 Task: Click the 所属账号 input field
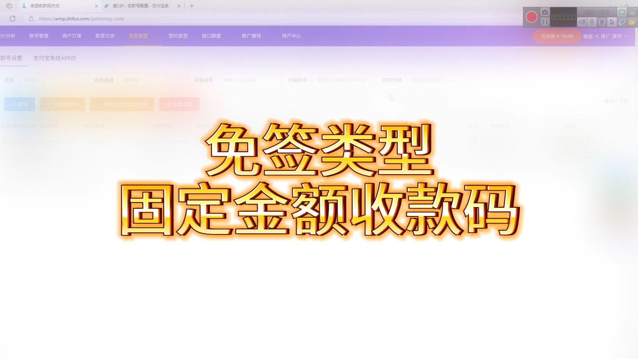(344, 80)
